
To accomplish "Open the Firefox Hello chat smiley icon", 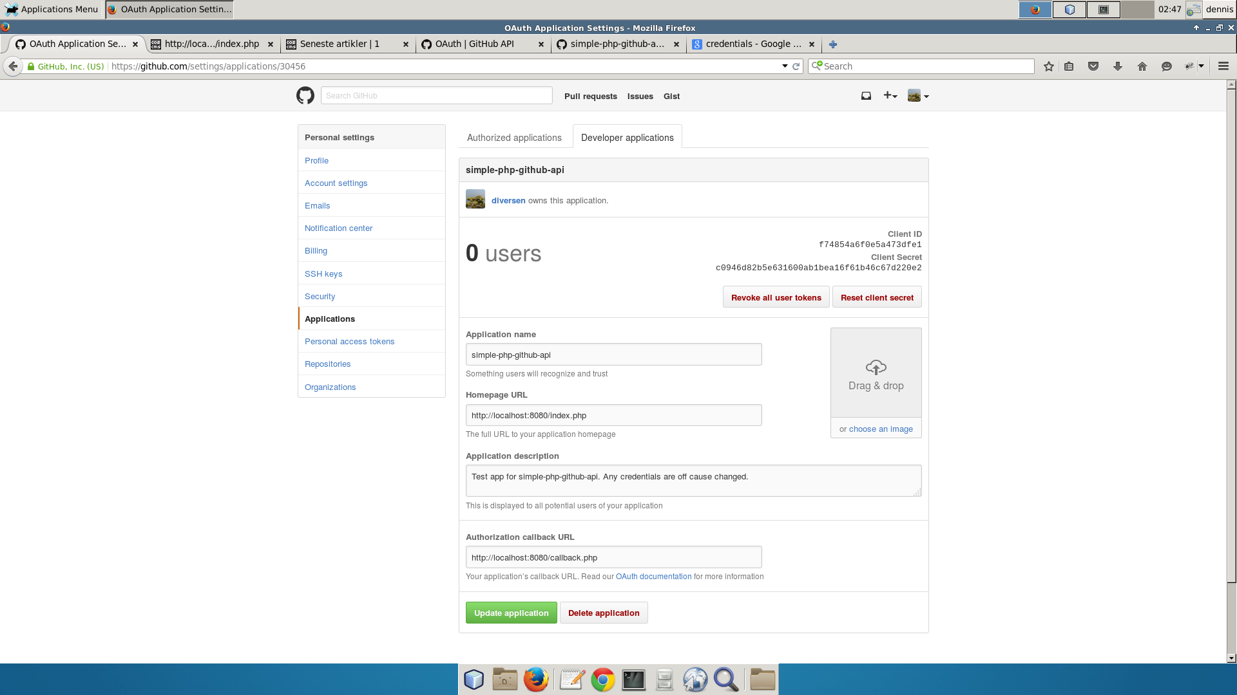I will click(1167, 66).
